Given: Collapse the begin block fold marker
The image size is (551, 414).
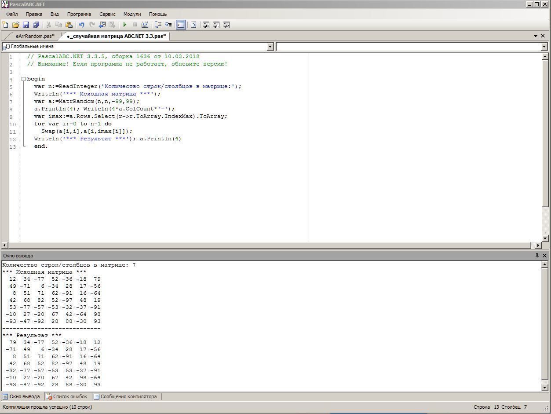Looking at the screenshot, I should [x=23, y=79].
